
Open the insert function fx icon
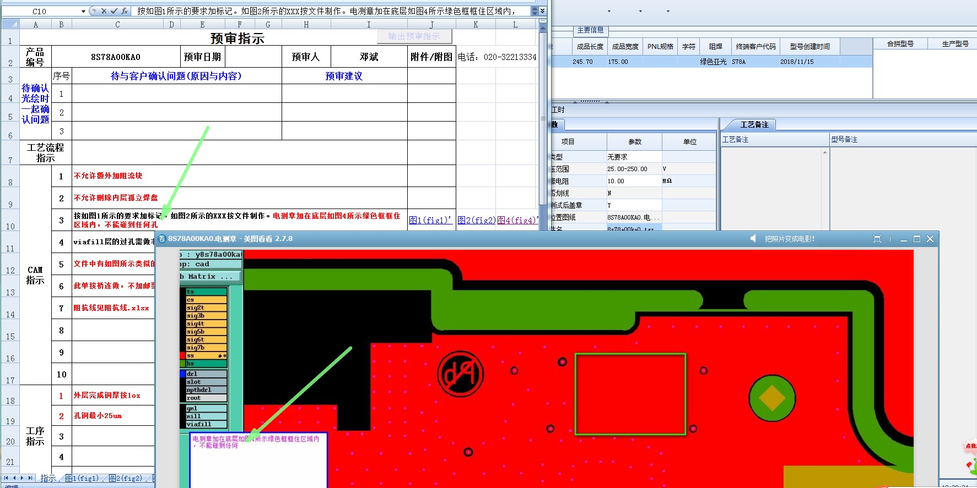[x=125, y=11]
